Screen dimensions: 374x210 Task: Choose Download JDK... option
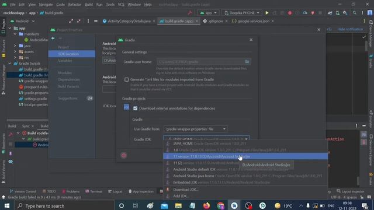point(245,190)
